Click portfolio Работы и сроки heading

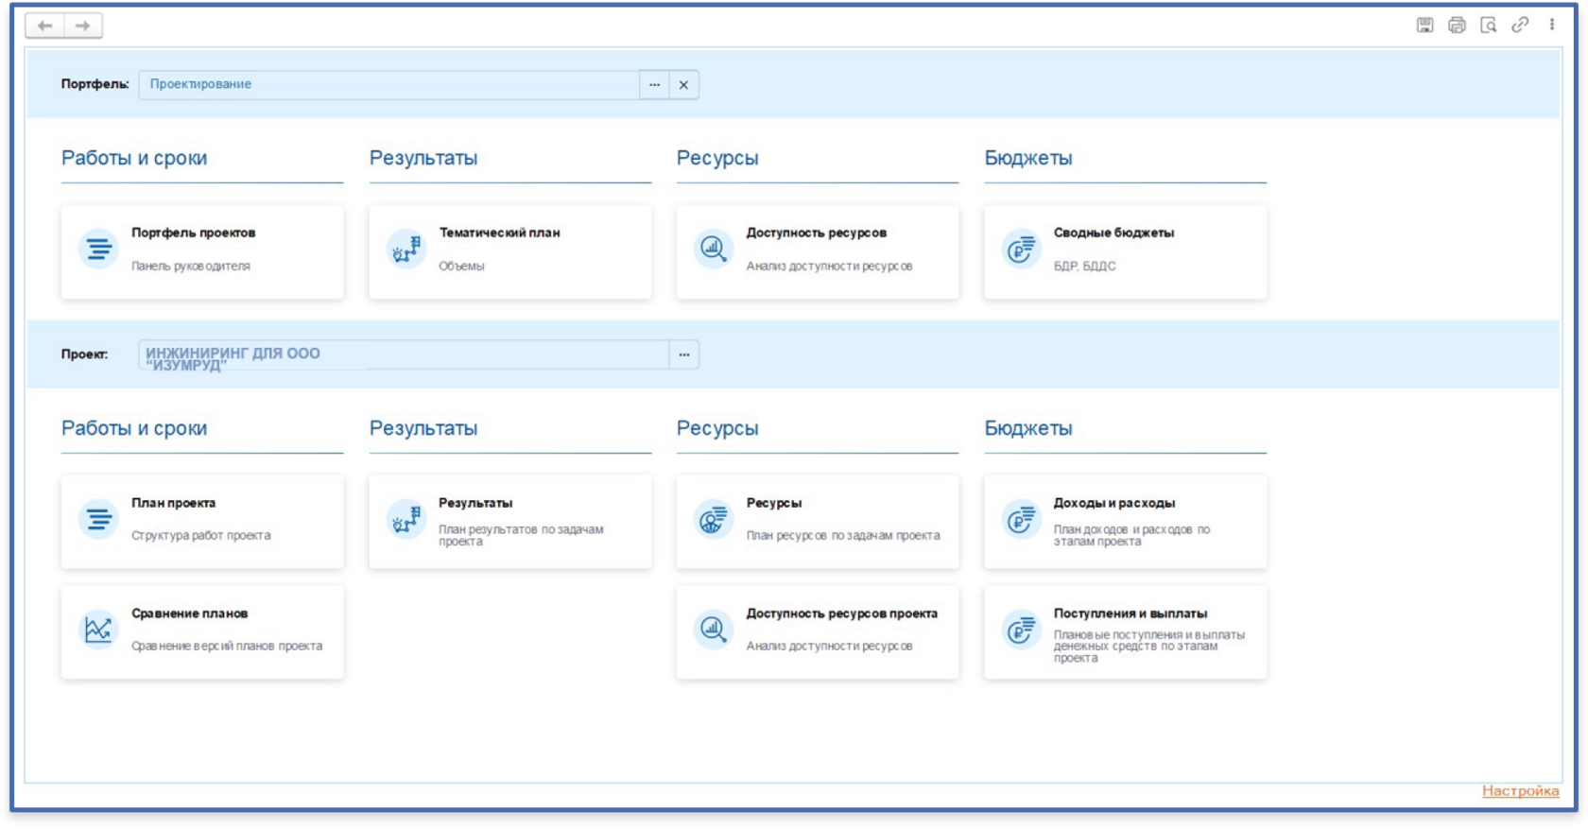pyautogui.click(x=134, y=158)
